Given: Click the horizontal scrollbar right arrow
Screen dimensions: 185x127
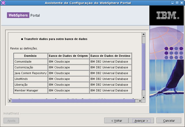Looking at the screenshot, I should click(x=140, y=101).
